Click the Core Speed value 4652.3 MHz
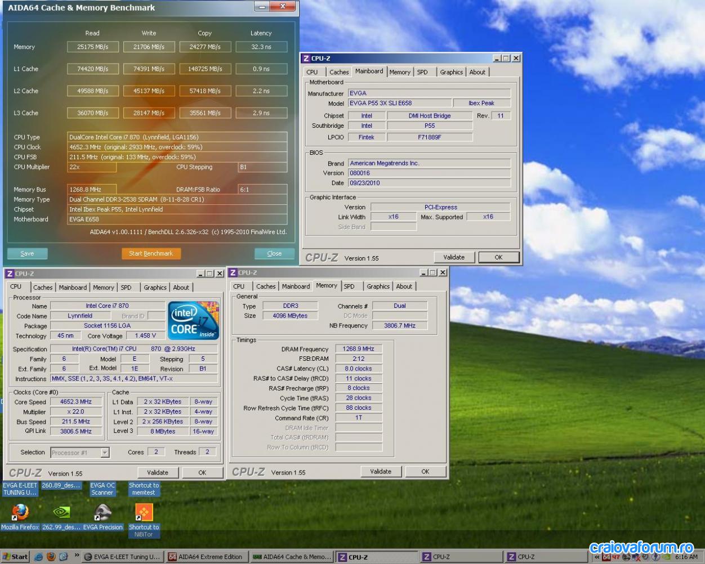This screenshot has height=564, width=705. coord(76,402)
